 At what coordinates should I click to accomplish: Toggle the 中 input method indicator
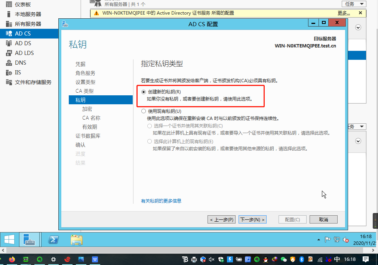(337, 259)
